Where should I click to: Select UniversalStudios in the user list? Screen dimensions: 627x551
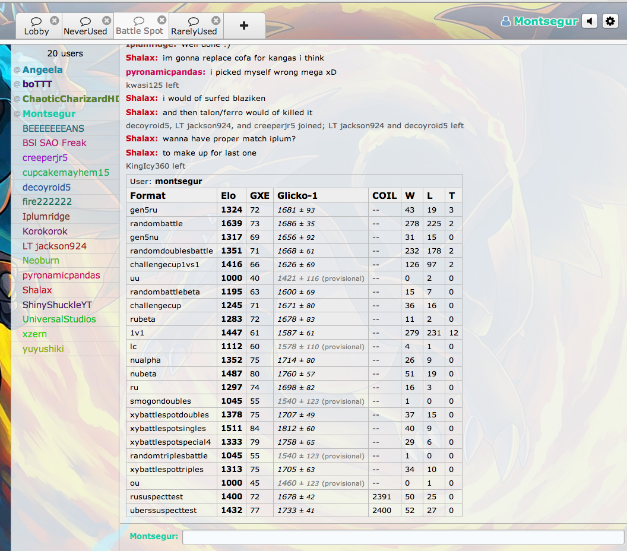click(65, 319)
